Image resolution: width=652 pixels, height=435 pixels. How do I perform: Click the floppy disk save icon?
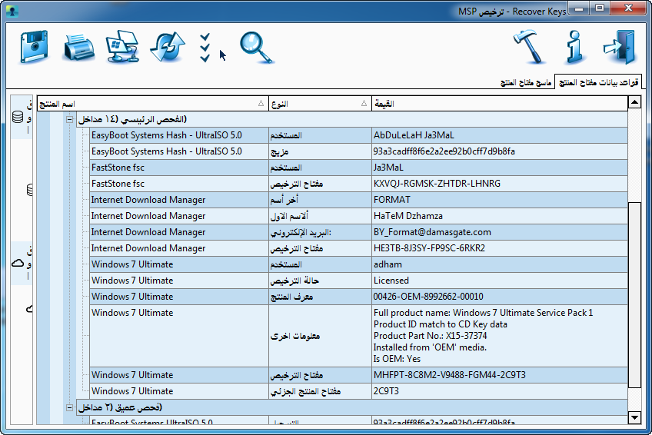click(34, 47)
